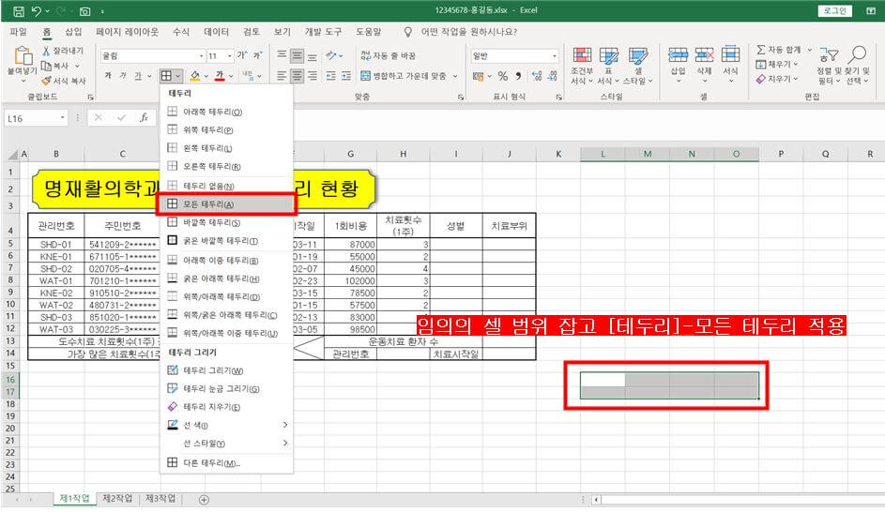
Task: Switch to sheet tab 제2작업
Action: 117,499
